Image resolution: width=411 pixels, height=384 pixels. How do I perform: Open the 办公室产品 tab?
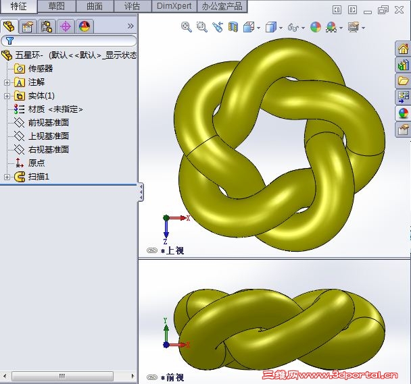pyautogui.click(x=222, y=6)
